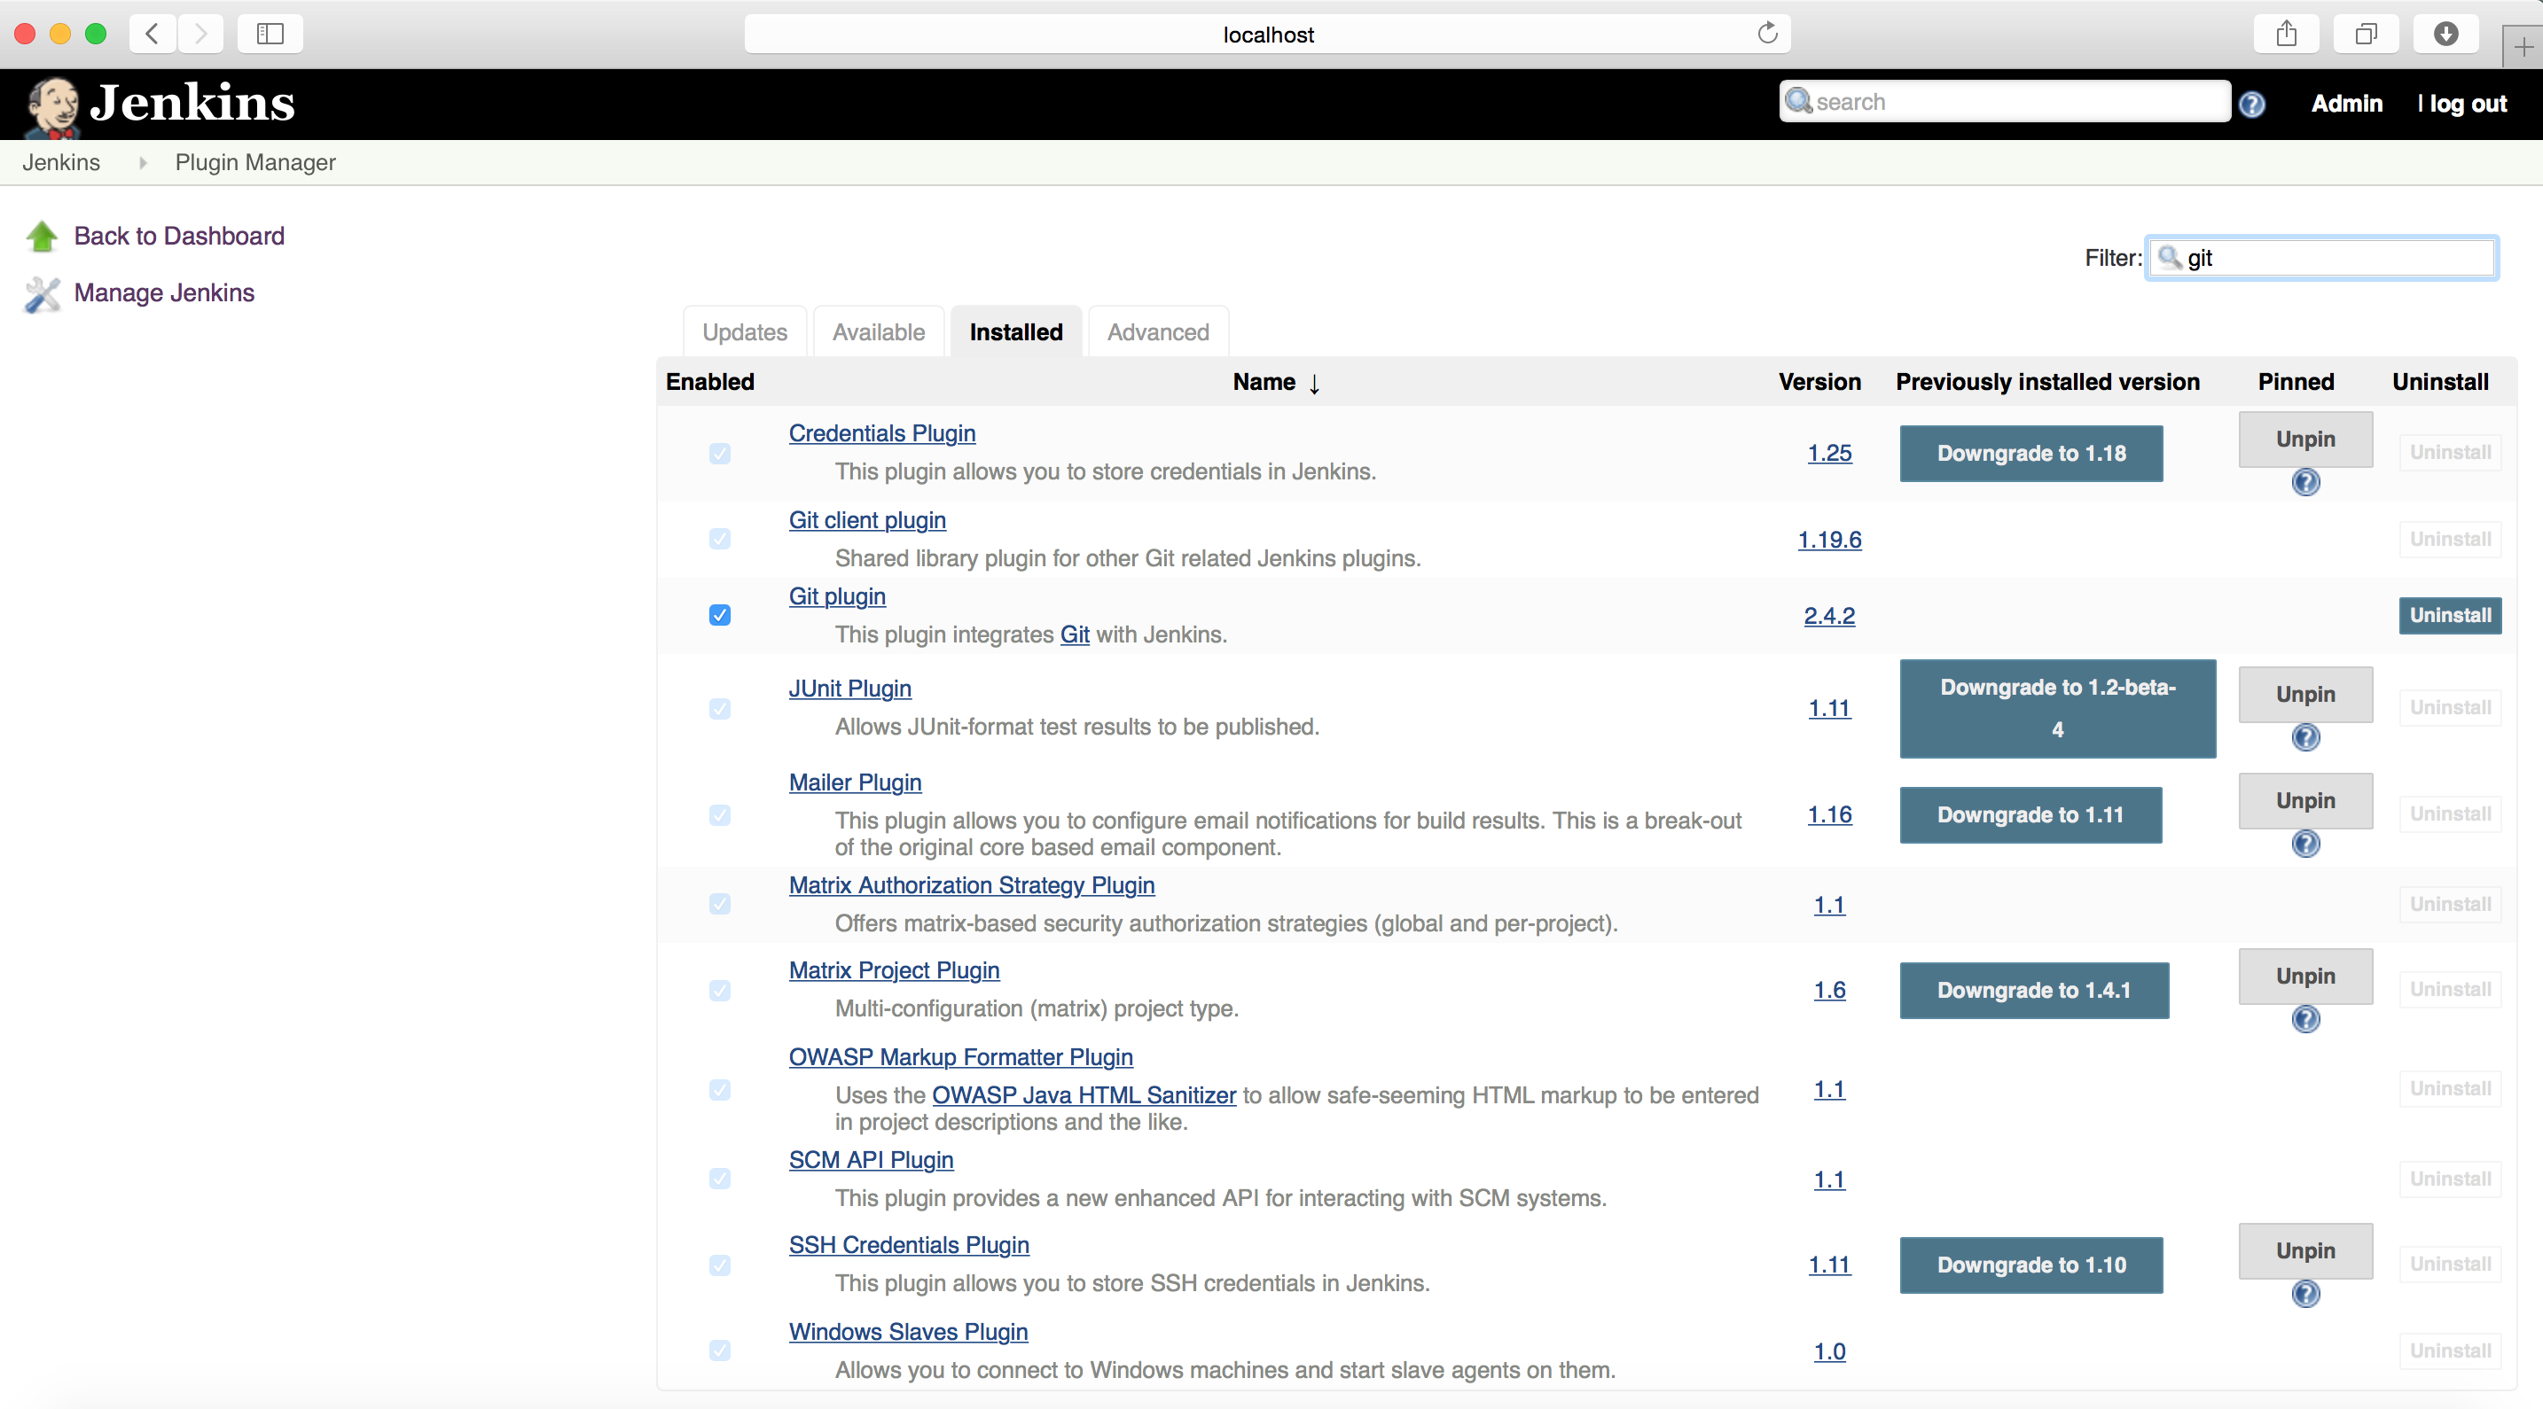Reload the page with browser refresh icon

click(1767, 34)
